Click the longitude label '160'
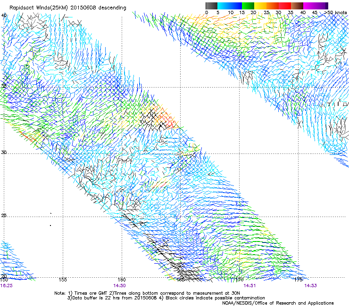Viewport: 349px width, 306px height. click(122, 280)
